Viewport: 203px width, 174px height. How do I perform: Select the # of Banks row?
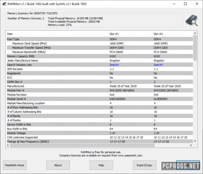(100, 116)
